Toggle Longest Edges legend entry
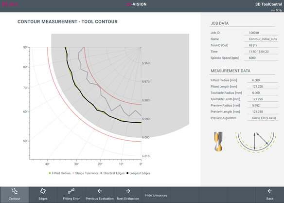284x203 pixels. [x=139, y=173]
